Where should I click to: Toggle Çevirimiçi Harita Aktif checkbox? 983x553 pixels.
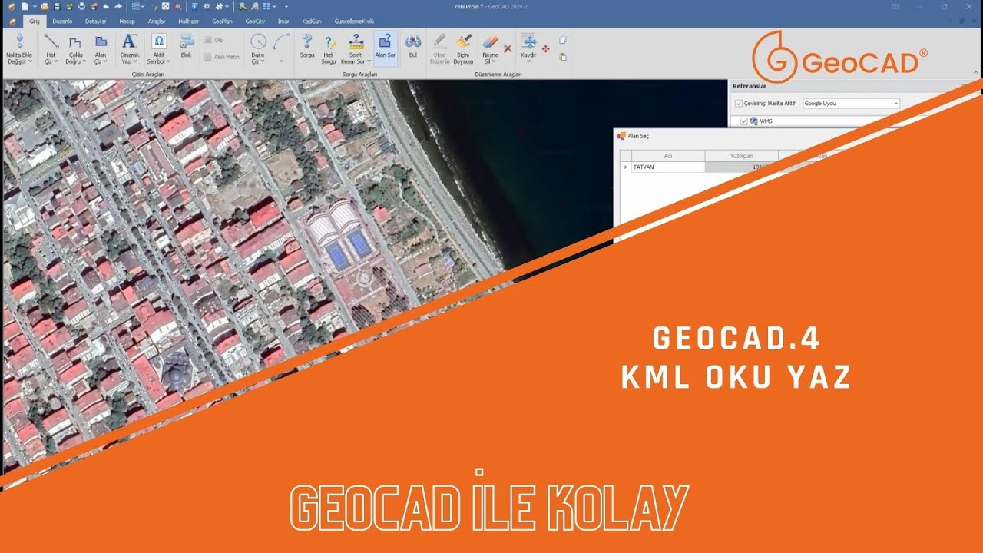[x=739, y=103]
